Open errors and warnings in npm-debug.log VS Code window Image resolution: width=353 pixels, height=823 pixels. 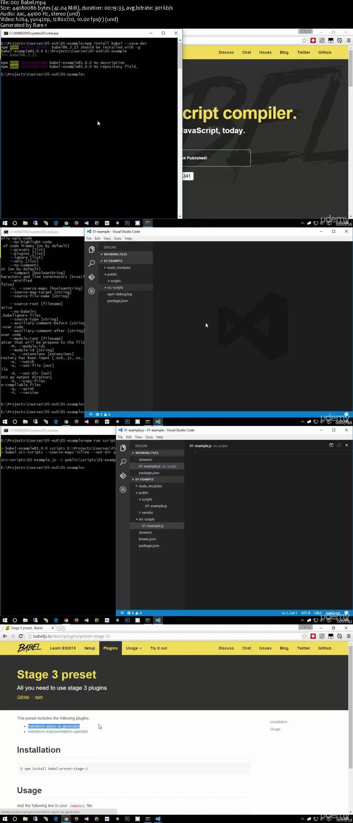click(103, 414)
